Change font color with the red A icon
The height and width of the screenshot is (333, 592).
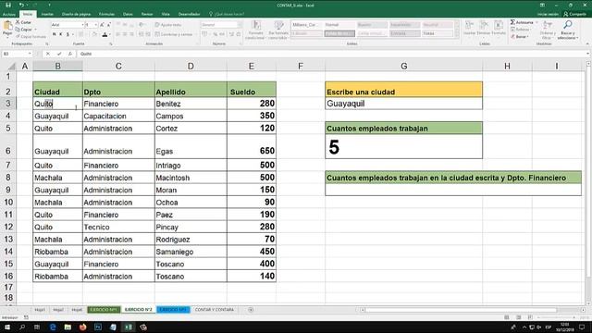pyautogui.click(x=105, y=34)
